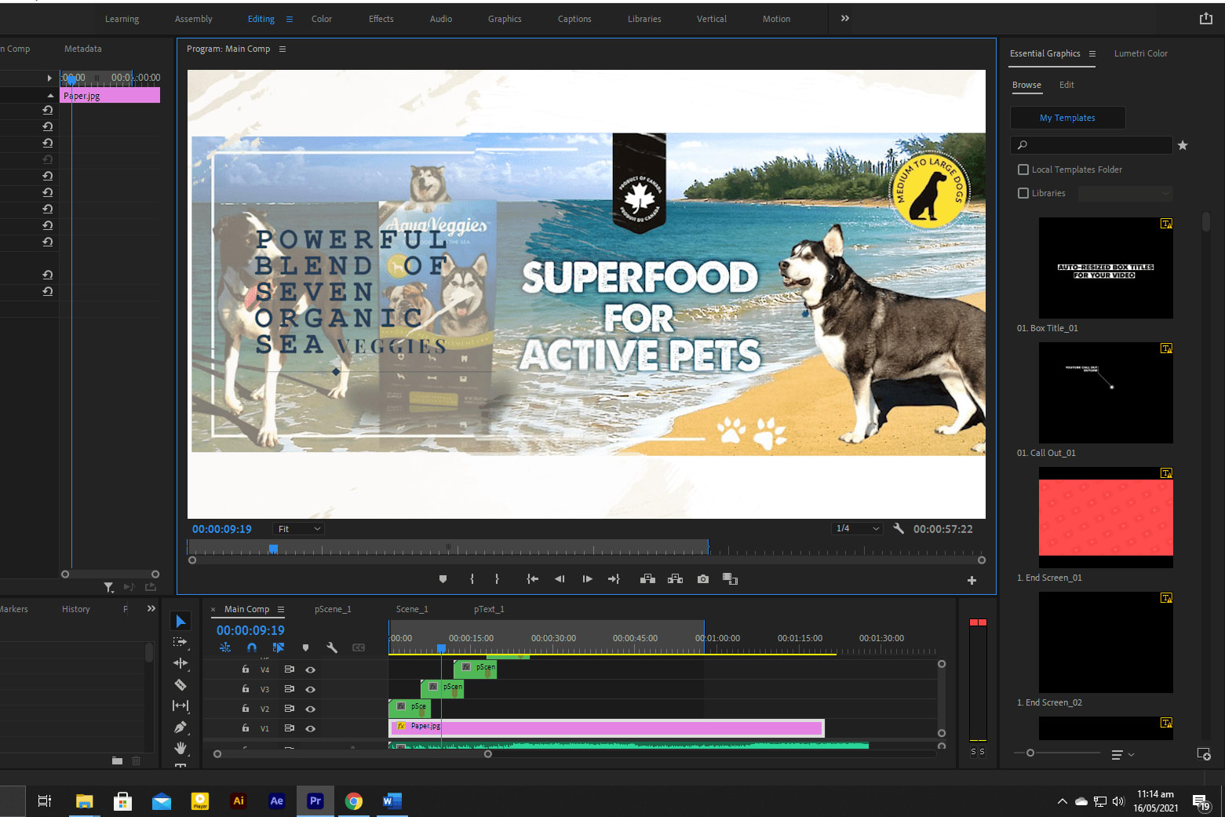The height and width of the screenshot is (817, 1225).
Task: Open playback resolution 1/4 dropdown
Action: (857, 529)
